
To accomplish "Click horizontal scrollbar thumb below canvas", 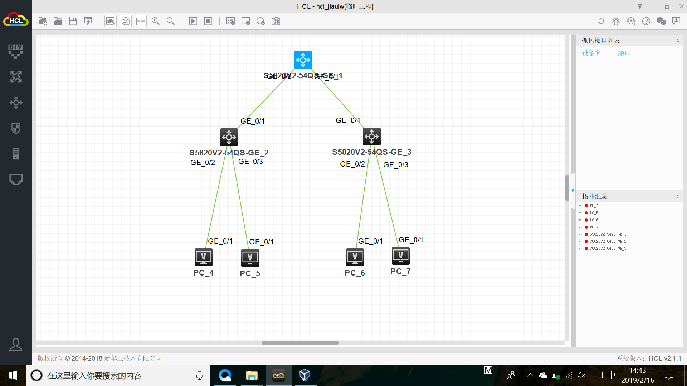I will point(300,343).
